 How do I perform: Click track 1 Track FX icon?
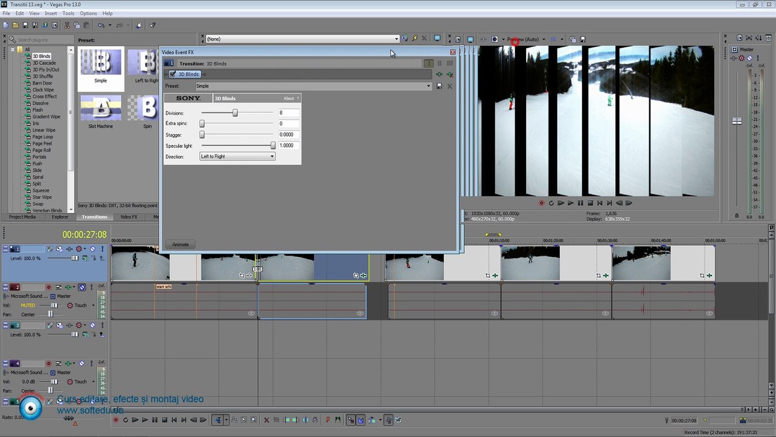(x=69, y=249)
